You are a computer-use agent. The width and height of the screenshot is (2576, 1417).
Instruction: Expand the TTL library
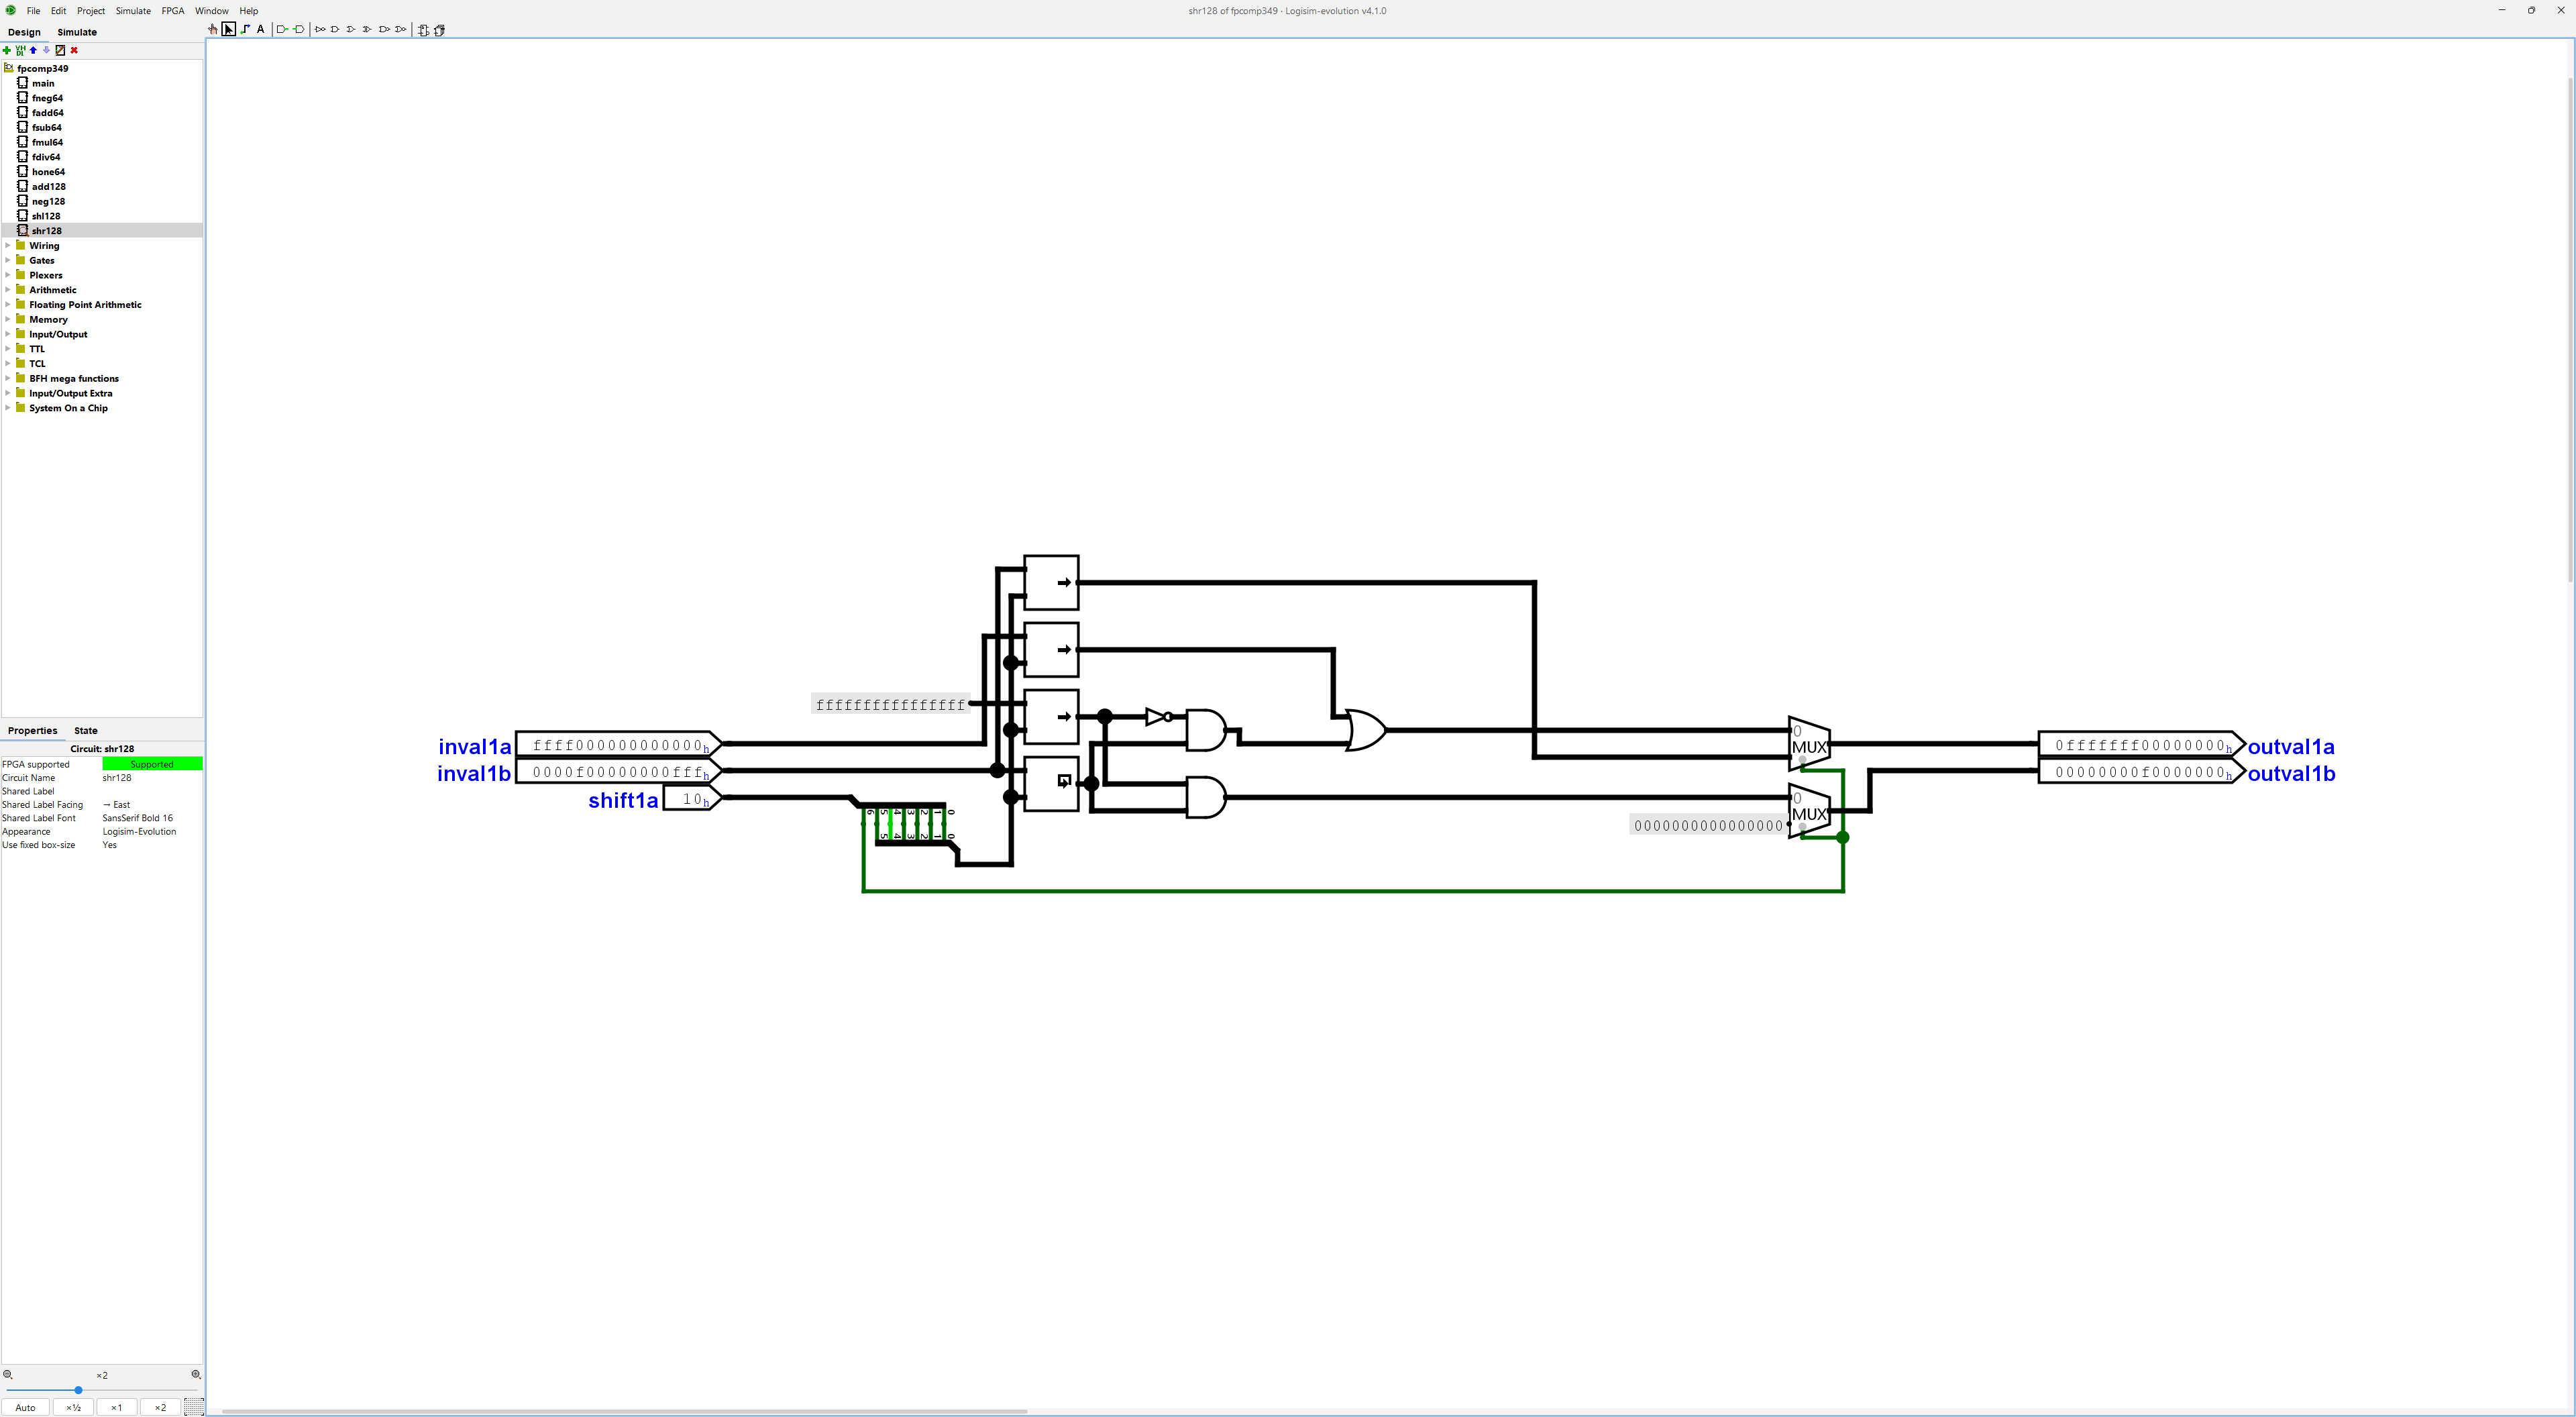click(8, 349)
